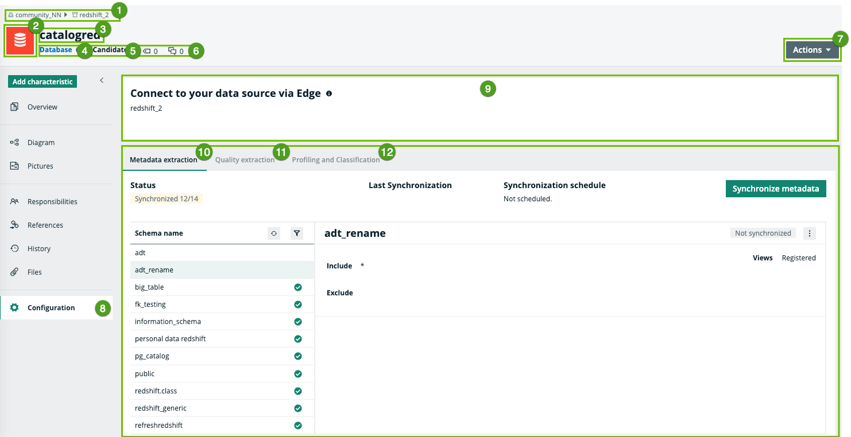Select the fk_testing schema row

150,305
